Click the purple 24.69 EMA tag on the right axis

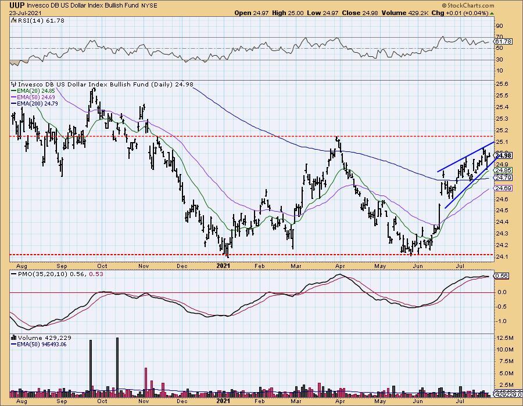[503, 188]
